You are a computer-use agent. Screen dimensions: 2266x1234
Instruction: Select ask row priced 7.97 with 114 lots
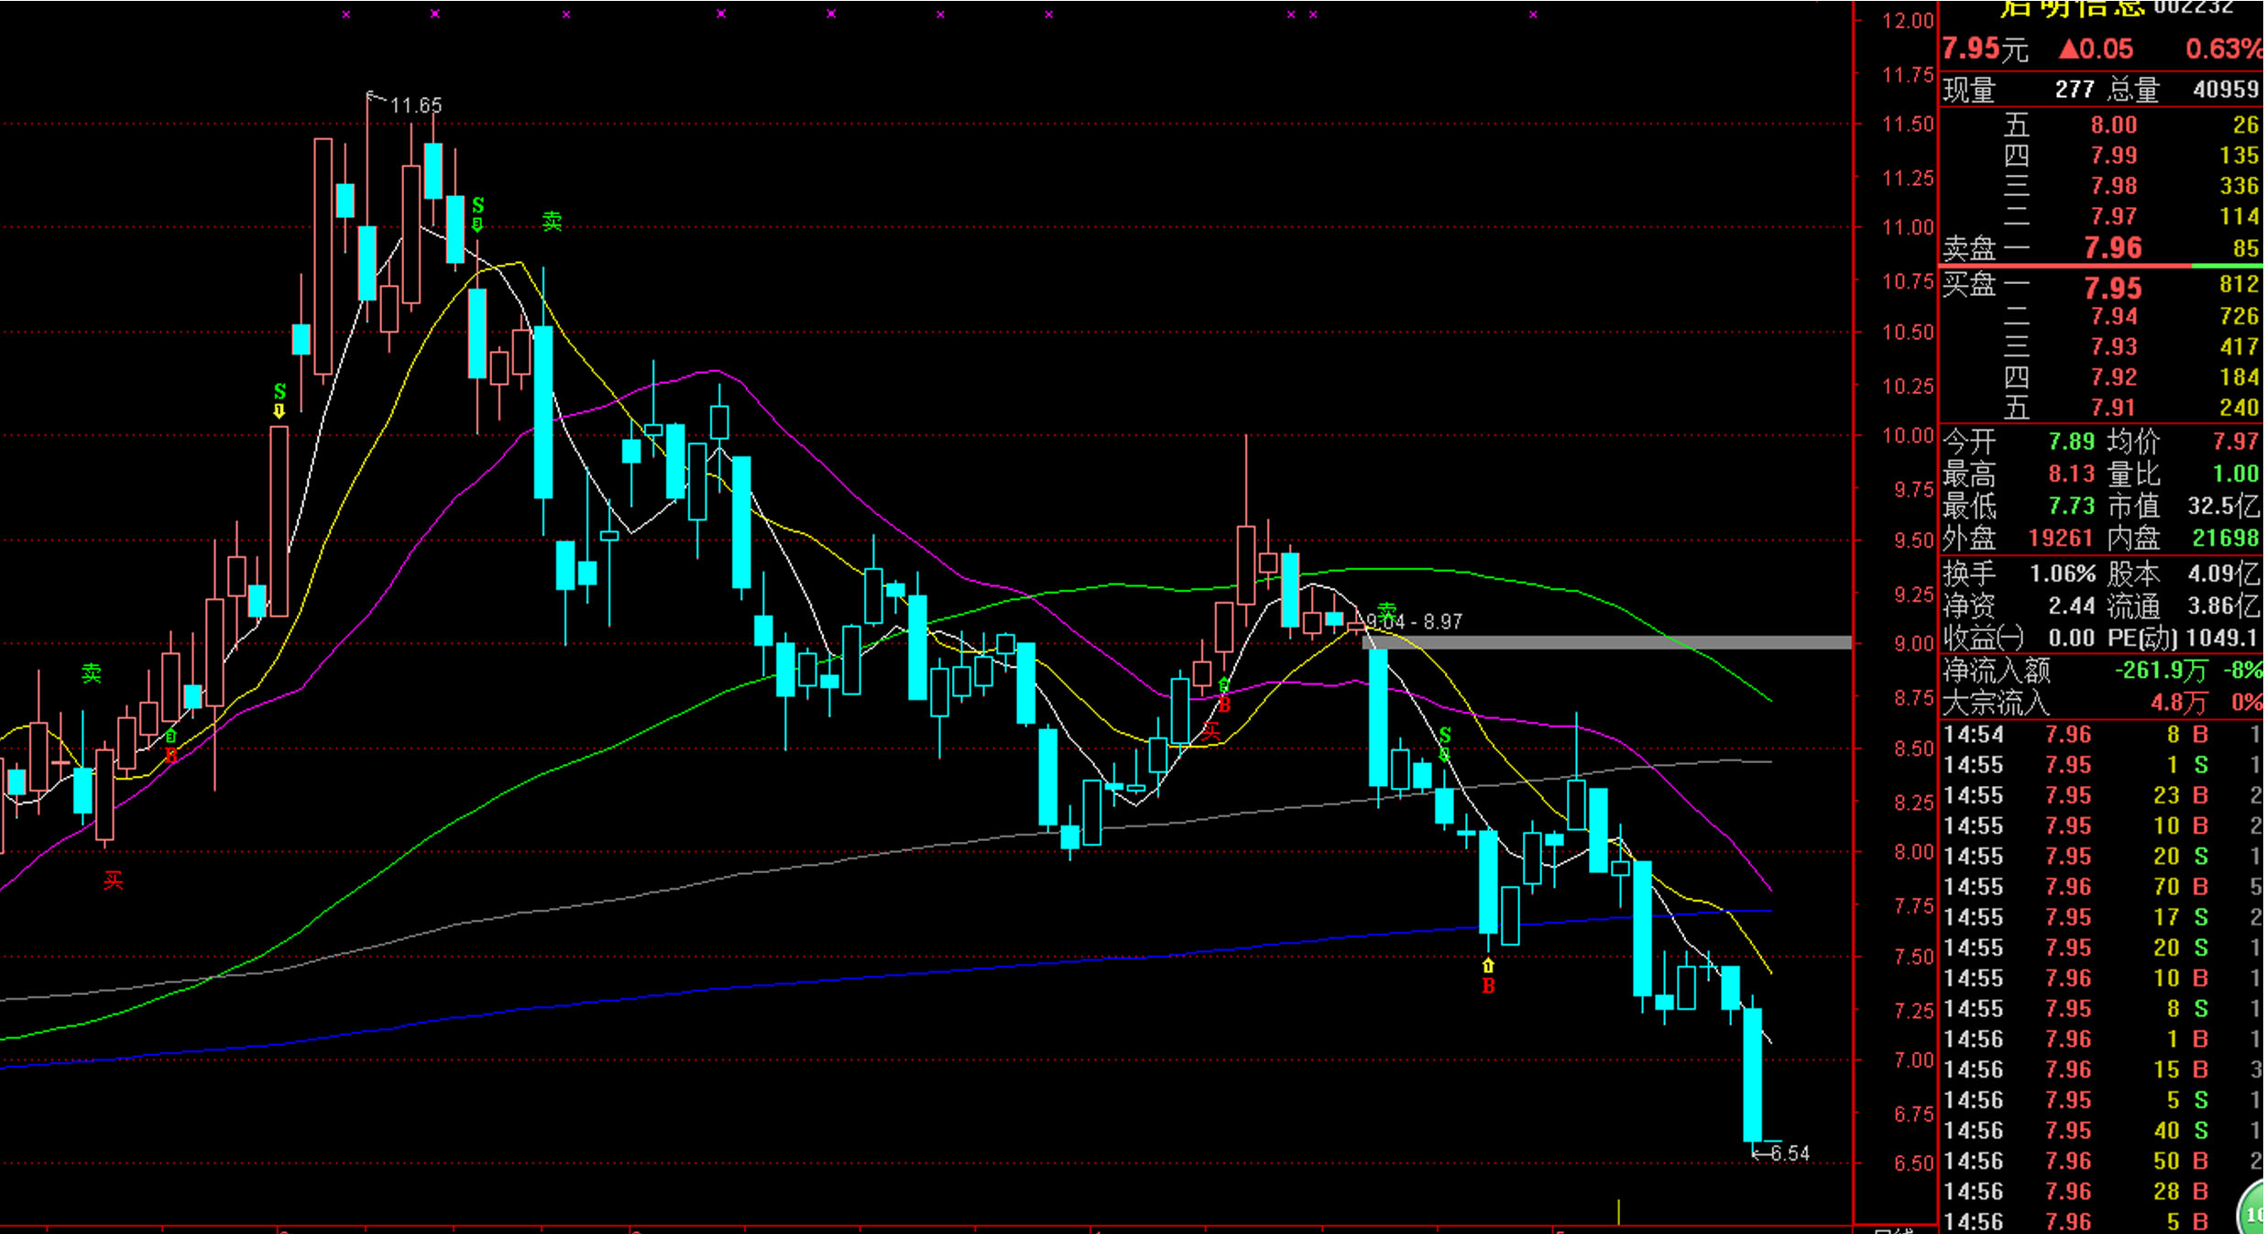coord(2102,216)
